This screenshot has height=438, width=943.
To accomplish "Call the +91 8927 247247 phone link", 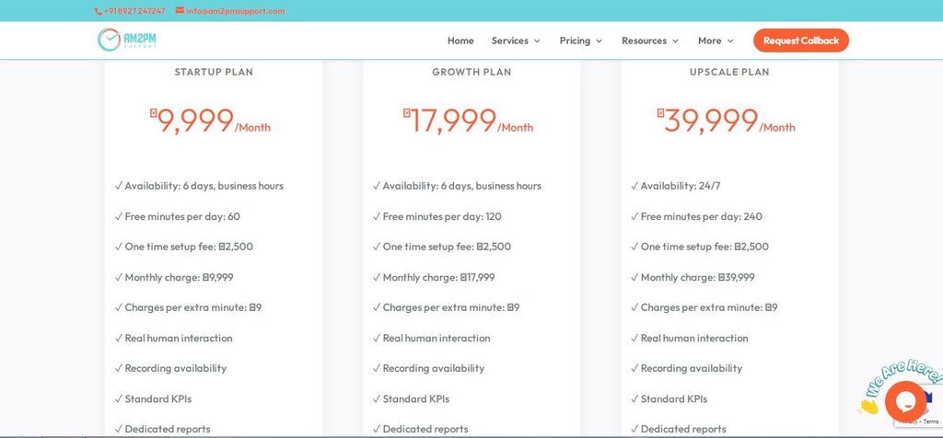I will tap(134, 11).
